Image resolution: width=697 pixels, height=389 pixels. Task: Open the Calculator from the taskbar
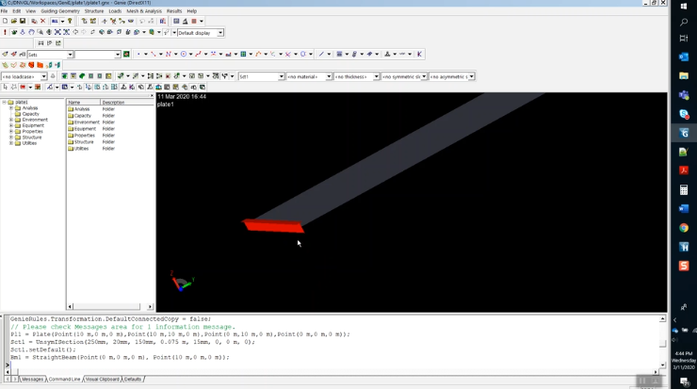point(684,190)
